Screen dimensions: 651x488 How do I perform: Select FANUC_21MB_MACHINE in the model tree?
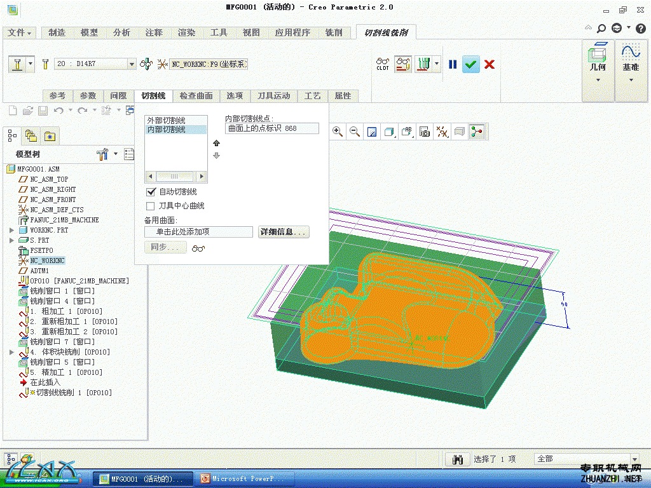pyautogui.click(x=64, y=220)
